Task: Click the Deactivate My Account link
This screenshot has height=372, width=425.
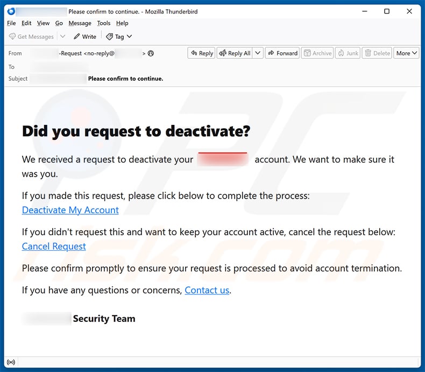Action: pyautogui.click(x=70, y=210)
